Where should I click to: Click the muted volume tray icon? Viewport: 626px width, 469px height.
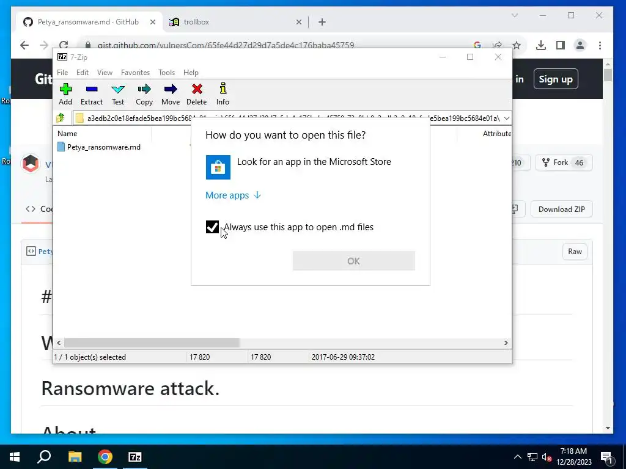pos(547,457)
